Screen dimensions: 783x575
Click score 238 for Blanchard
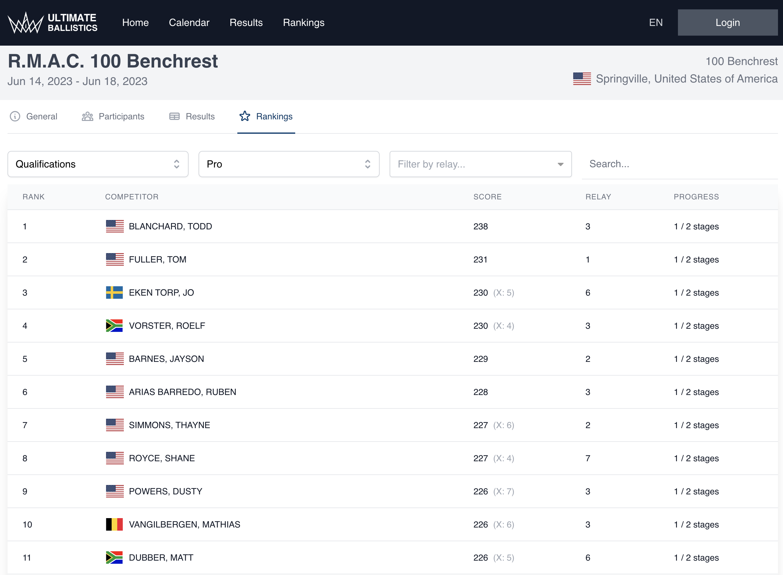click(480, 226)
